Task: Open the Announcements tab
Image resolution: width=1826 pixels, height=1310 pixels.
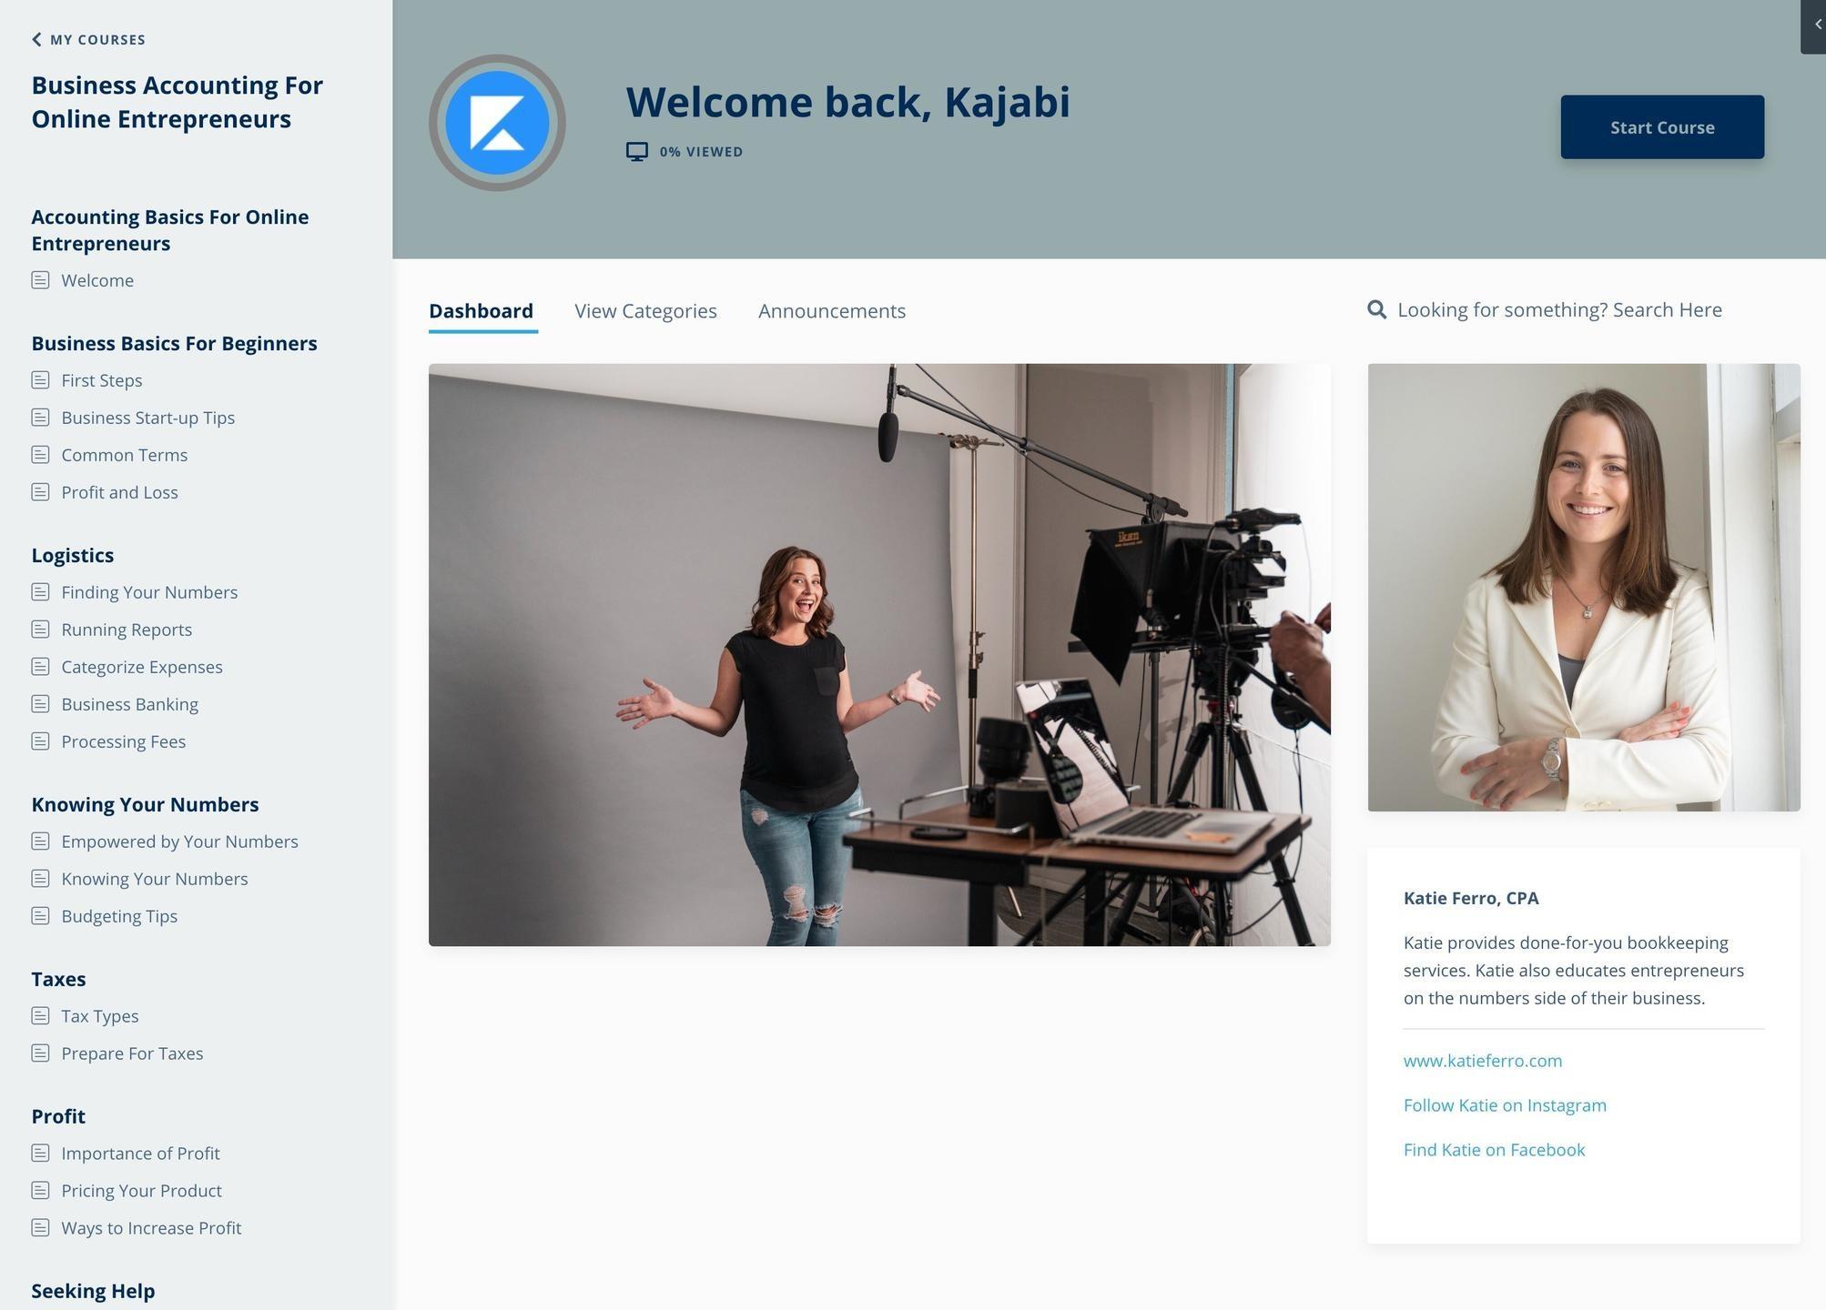Action: tap(831, 311)
